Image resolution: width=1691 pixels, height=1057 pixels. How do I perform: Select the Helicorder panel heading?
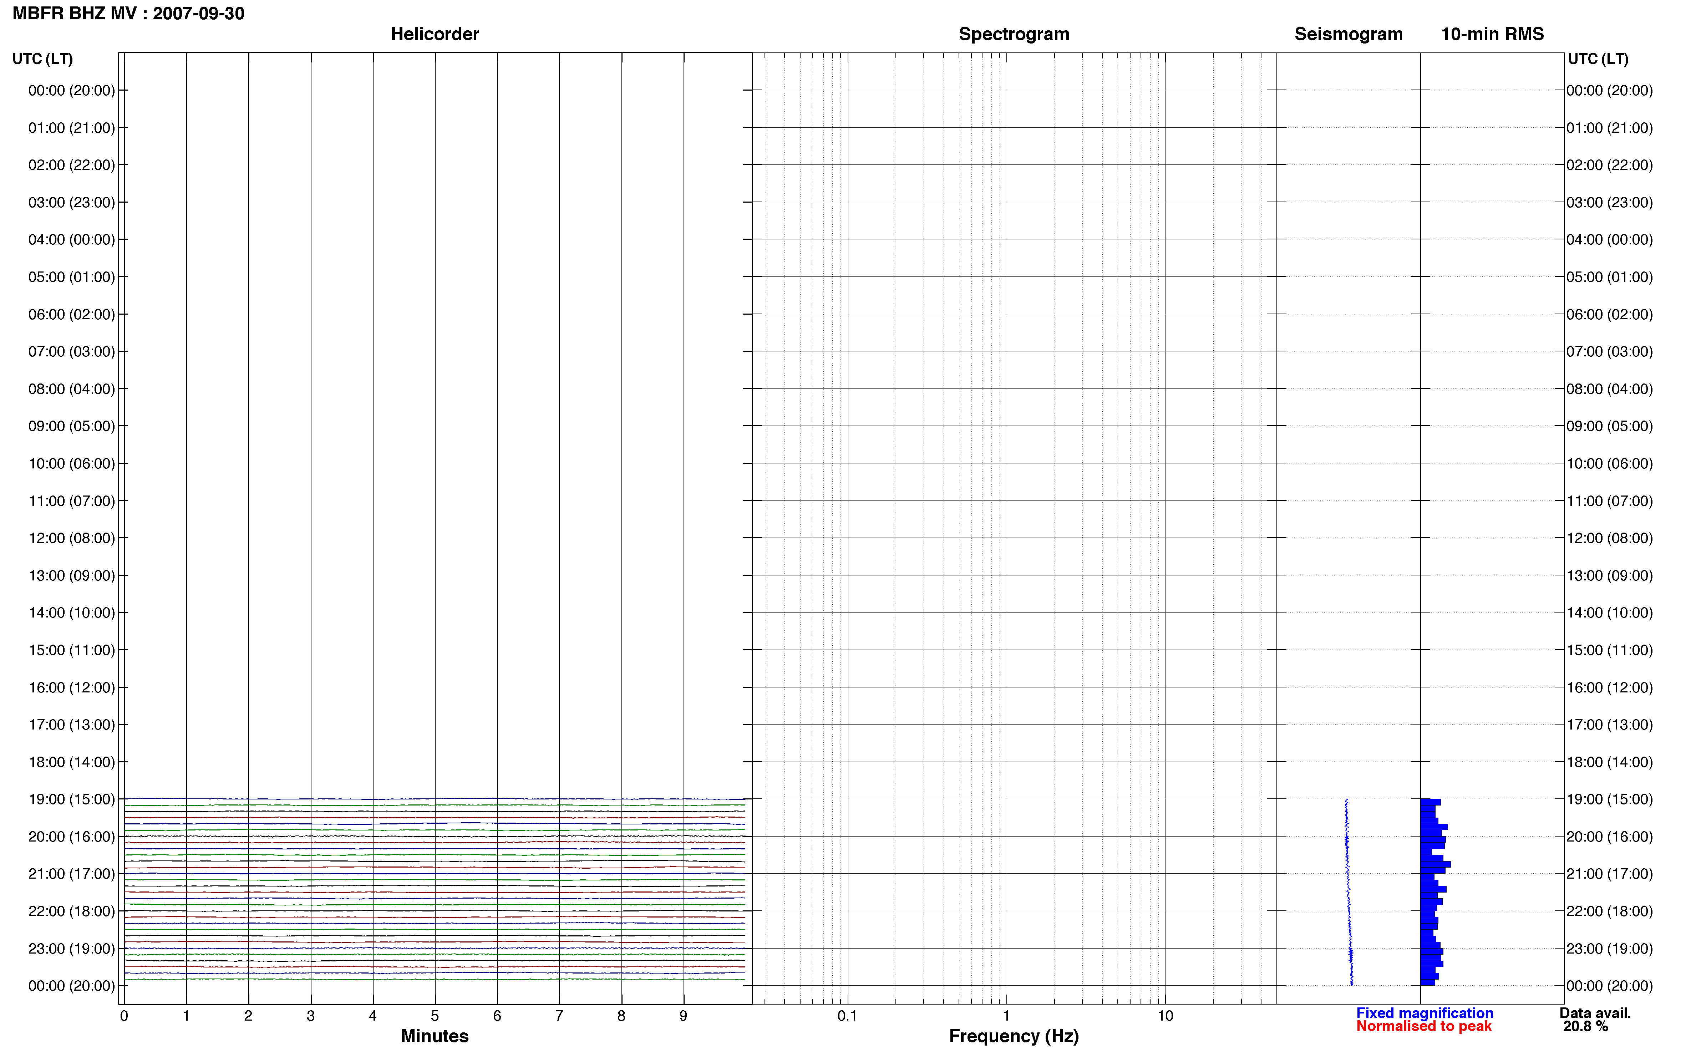coord(435,34)
